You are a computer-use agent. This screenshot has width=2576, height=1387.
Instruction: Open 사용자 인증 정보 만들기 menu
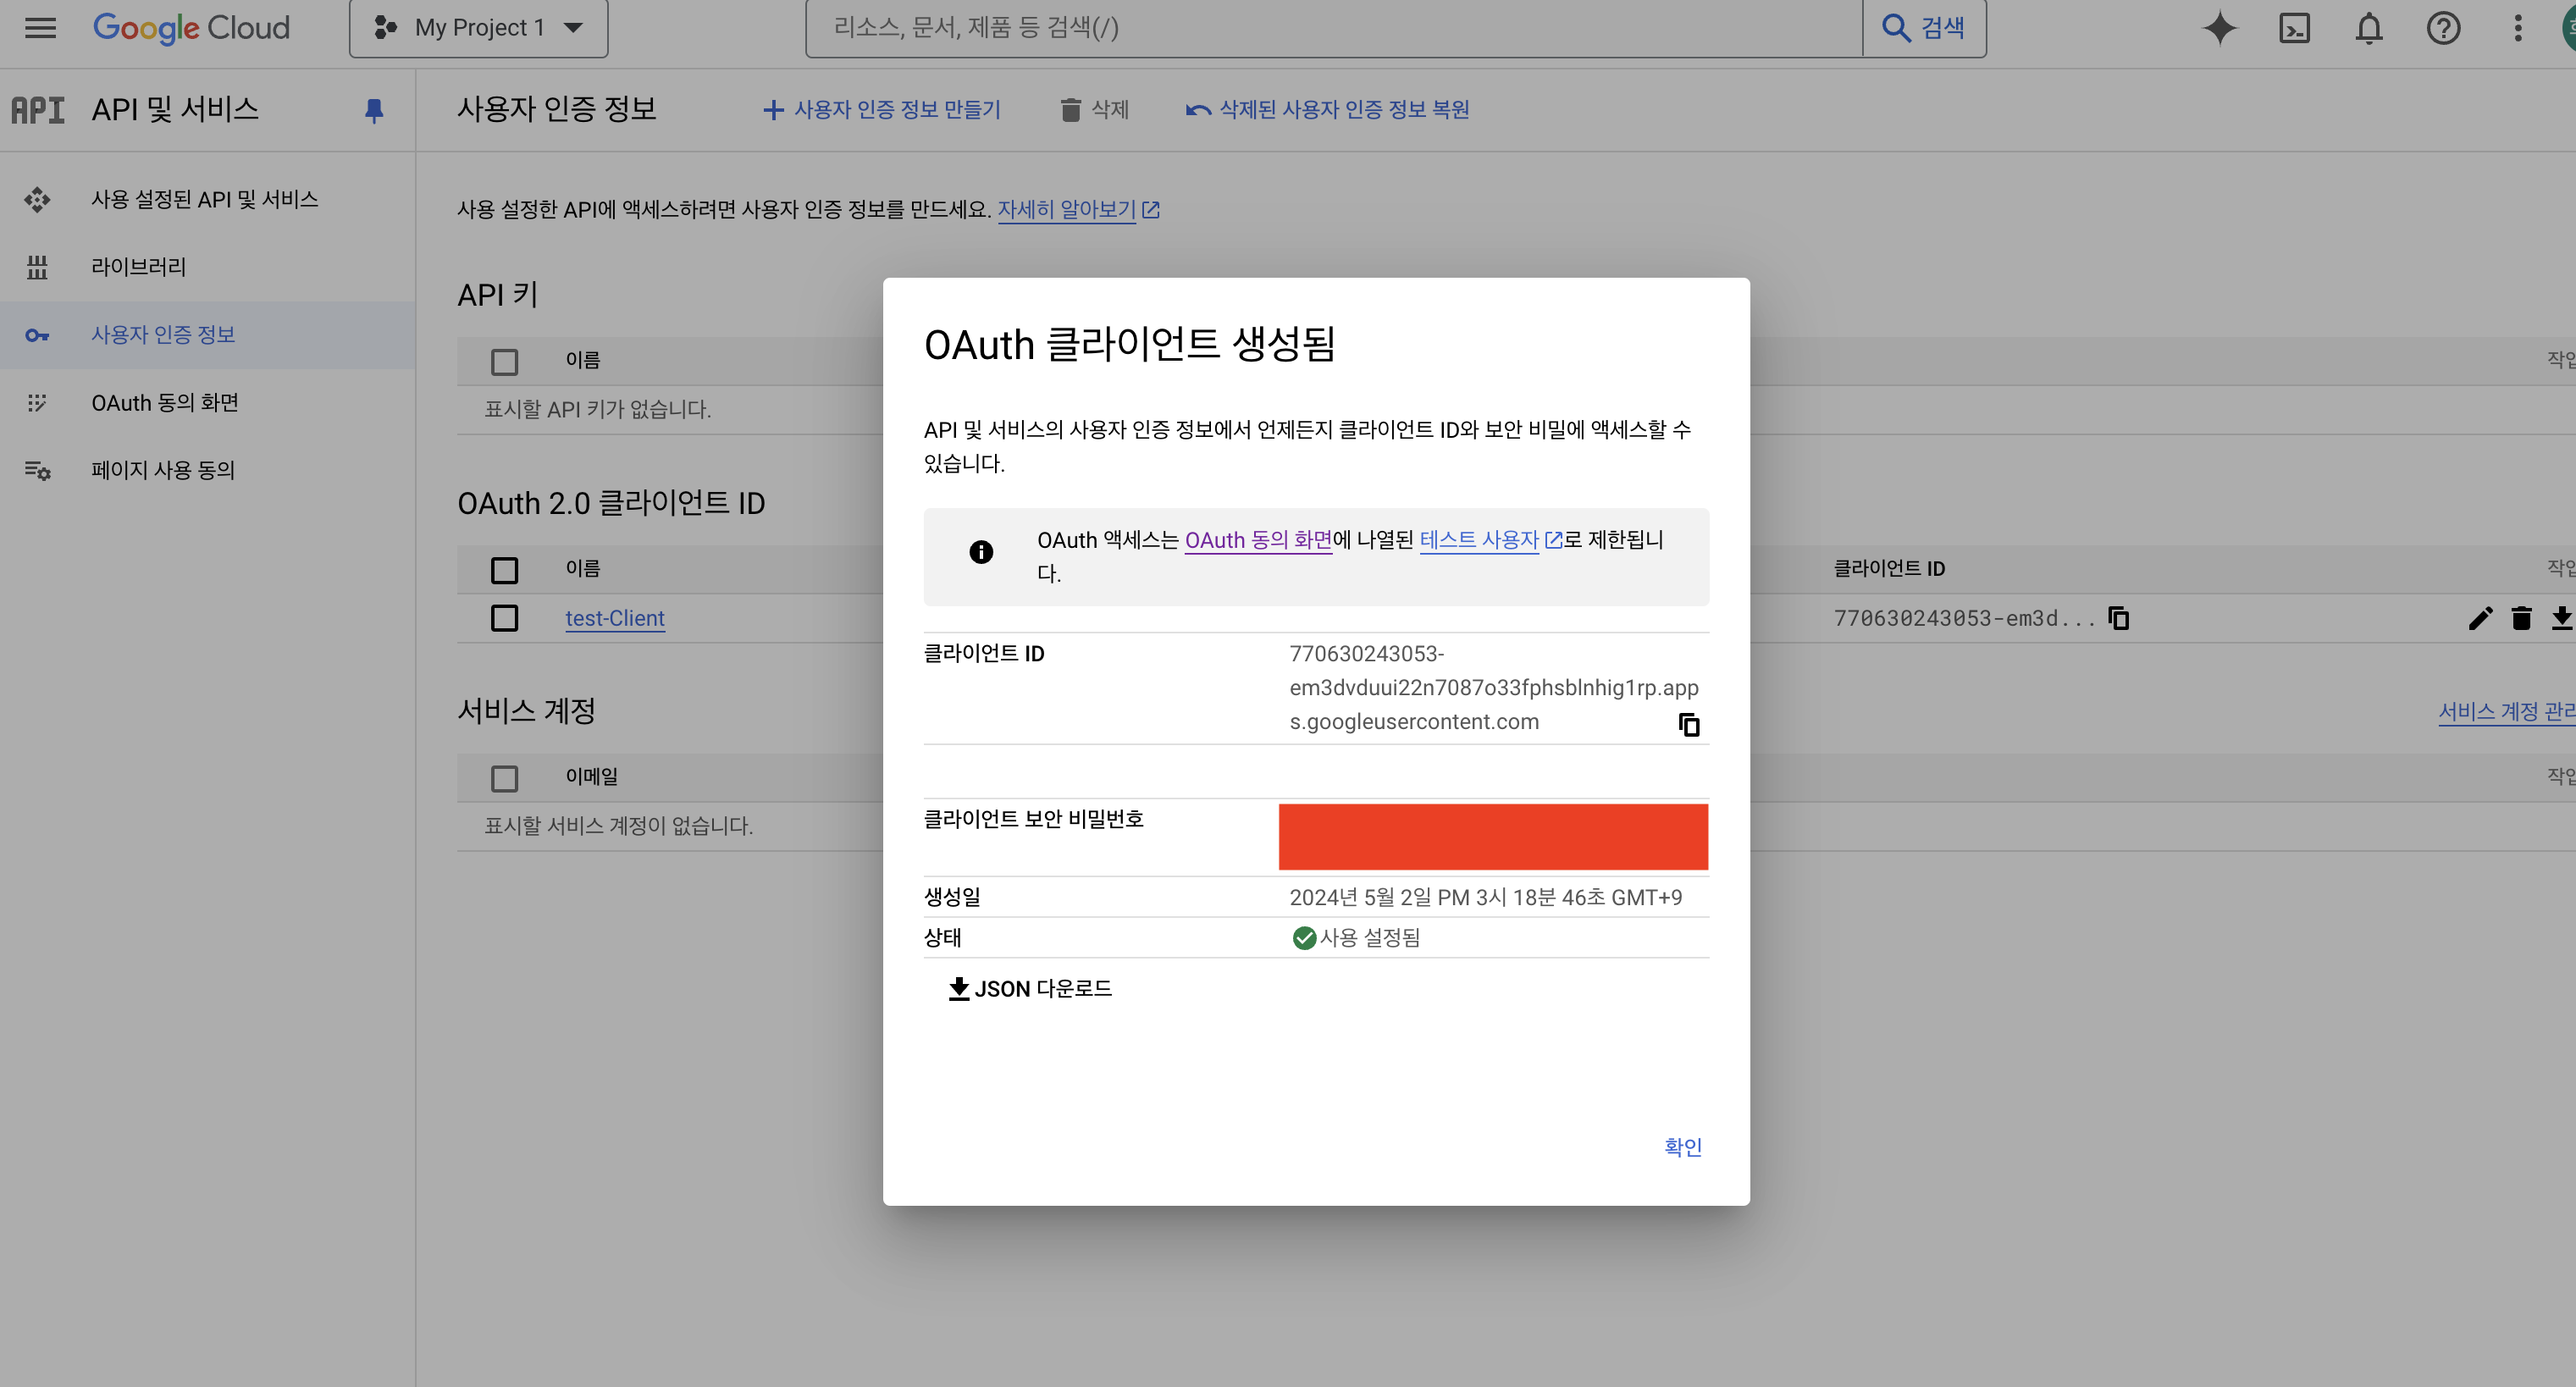tap(881, 110)
